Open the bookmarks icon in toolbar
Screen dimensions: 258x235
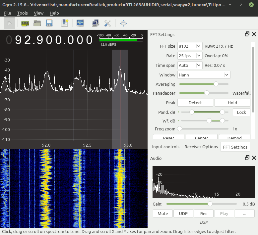point(65,23)
